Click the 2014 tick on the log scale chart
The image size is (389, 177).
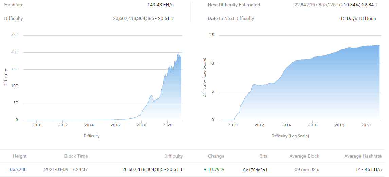[x=286, y=125]
